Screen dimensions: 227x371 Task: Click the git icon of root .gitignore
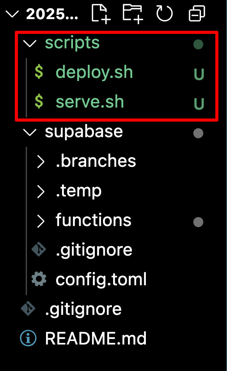click(28, 309)
